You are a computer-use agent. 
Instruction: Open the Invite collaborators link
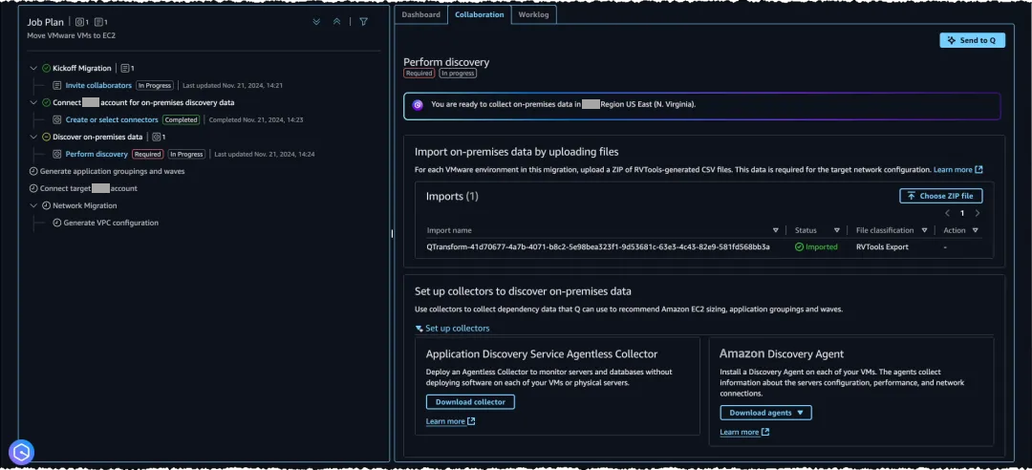click(98, 86)
